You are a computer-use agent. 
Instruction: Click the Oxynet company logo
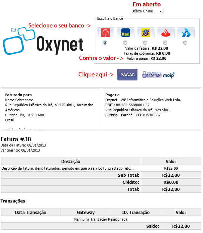43,41
